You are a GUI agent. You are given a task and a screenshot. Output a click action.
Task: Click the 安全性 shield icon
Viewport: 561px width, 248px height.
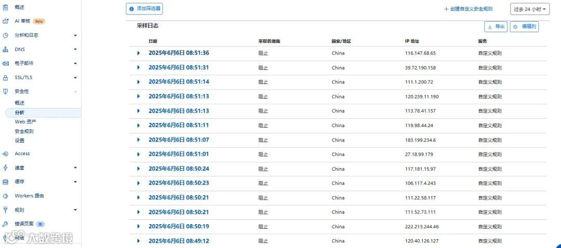click(x=5, y=91)
